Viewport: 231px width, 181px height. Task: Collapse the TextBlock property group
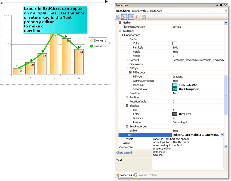tap(119, 31)
